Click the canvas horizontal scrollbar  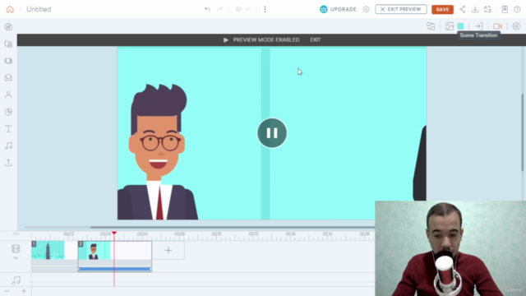[x=233, y=227]
